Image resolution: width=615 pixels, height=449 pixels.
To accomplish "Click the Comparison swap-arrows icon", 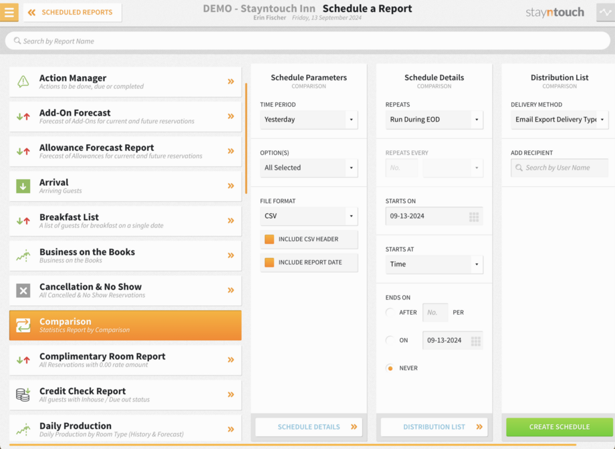I will 23,325.
